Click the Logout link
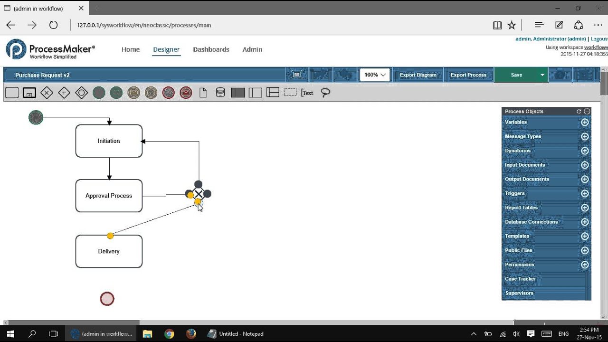 (x=599, y=39)
